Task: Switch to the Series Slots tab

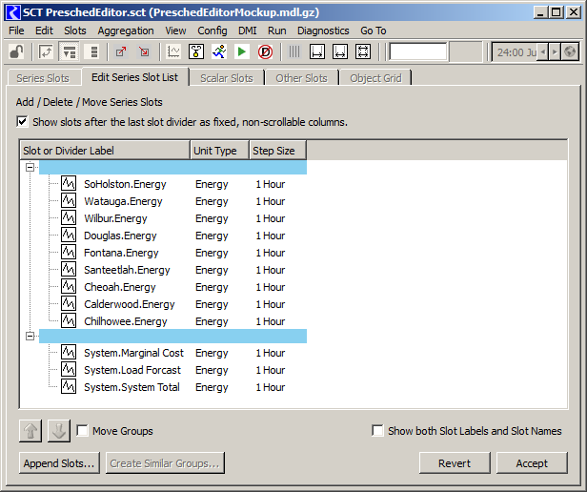Action: pyautogui.click(x=43, y=78)
